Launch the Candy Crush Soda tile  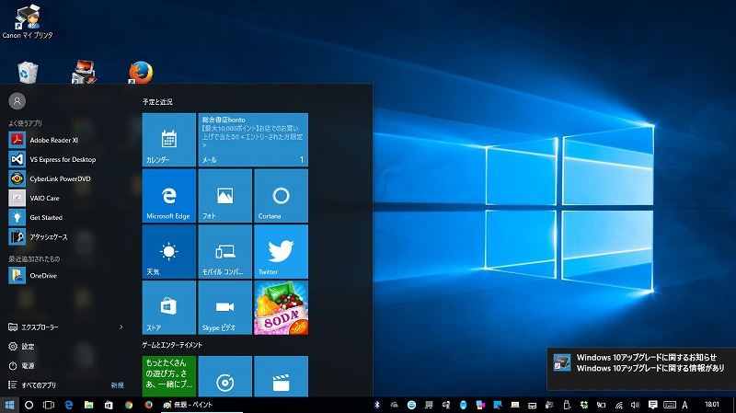pyautogui.click(x=281, y=307)
